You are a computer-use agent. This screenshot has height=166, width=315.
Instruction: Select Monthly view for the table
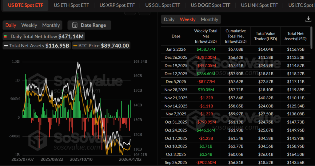pyautogui.click(x=209, y=19)
